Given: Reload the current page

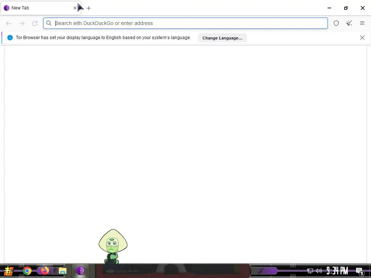Looking at the screenshot, I should click(35, 23).
